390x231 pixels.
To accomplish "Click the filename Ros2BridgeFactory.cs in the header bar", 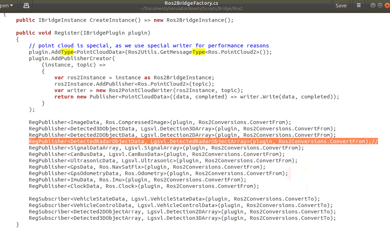I will [191, 3].
